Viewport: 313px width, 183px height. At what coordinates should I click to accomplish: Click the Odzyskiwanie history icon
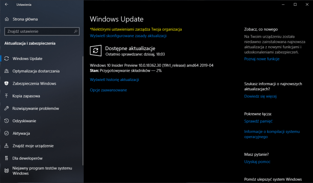point(7,121)
